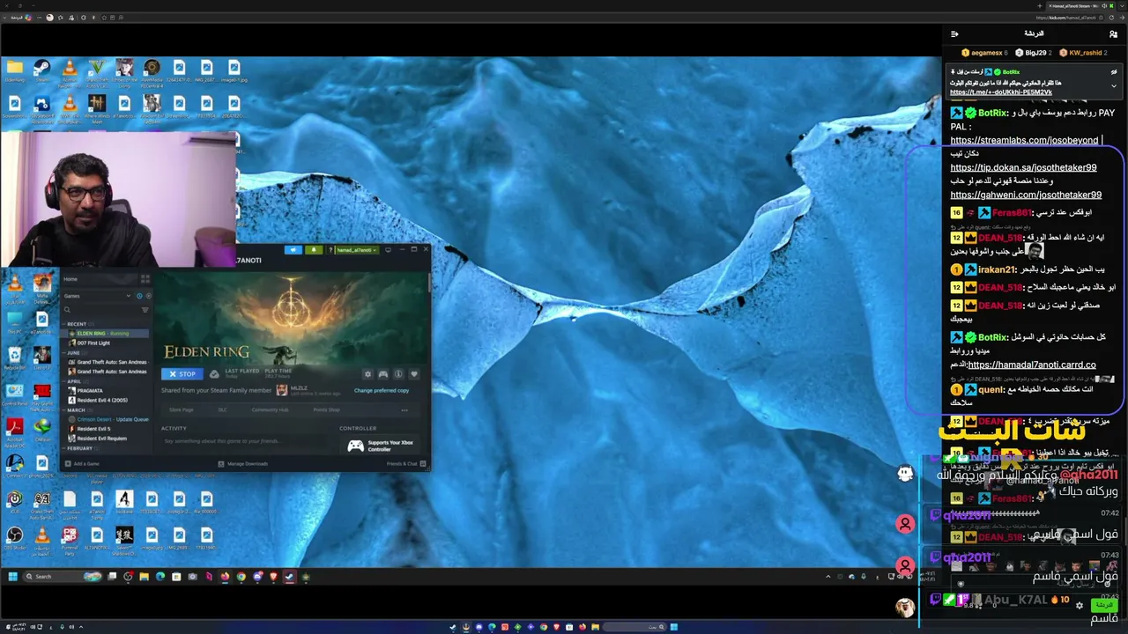Open Brave browser from the taskbar
This screenshot has width=1128, height=634.
(273, 577)
